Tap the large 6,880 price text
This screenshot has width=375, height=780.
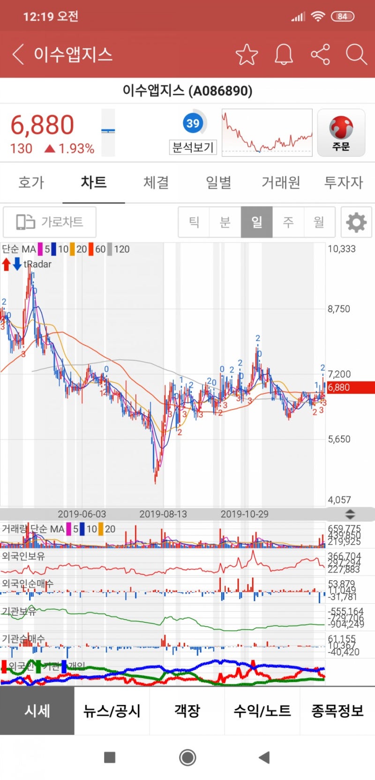[x=42, y=125]
